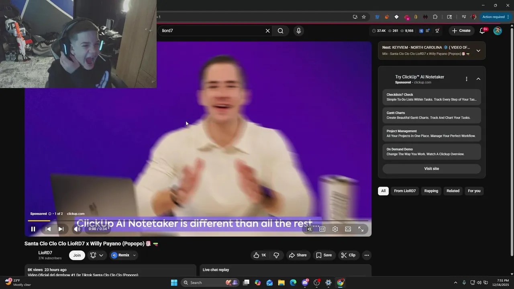Open the account avatar menu
Screen dimensions: 514x289
coord(498,31)
